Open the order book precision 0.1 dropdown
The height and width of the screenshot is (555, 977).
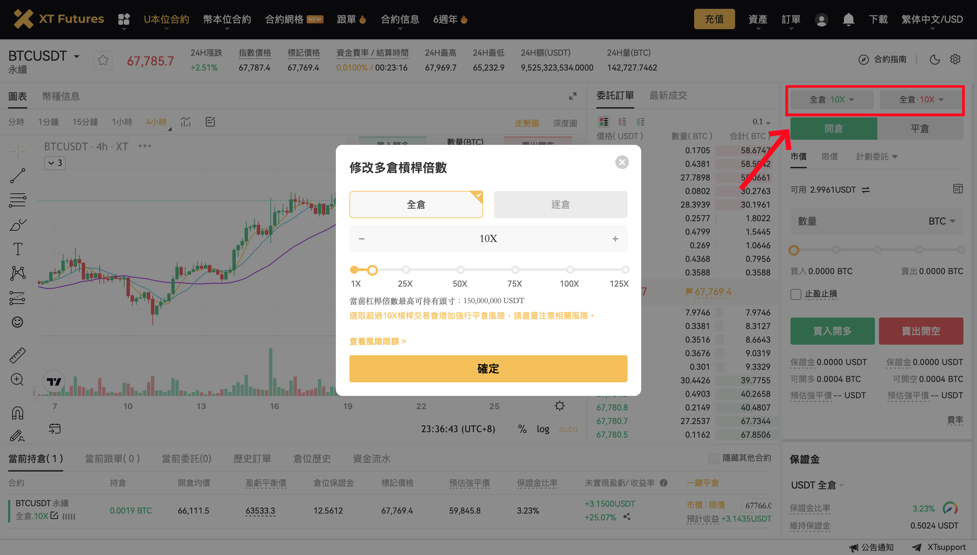[x=760, y=122]
